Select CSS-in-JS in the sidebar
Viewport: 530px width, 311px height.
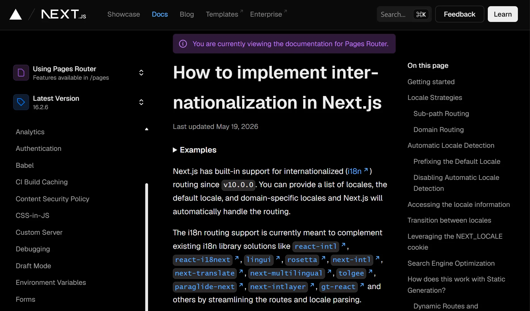pyautogui.click(x=32, y=216)
